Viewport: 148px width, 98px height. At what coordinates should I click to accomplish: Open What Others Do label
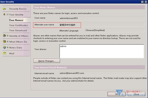[x=18, y=42]
